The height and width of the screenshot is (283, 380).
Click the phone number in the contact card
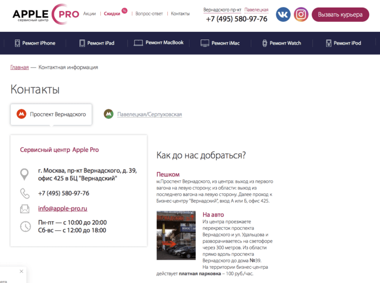pyautogui.click(x=63, y=193)
